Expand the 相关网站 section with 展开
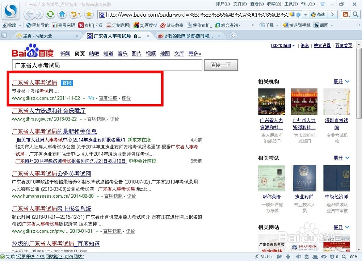Image resolution: width=362 pixels, height=261 pixels. coord(341,227)
